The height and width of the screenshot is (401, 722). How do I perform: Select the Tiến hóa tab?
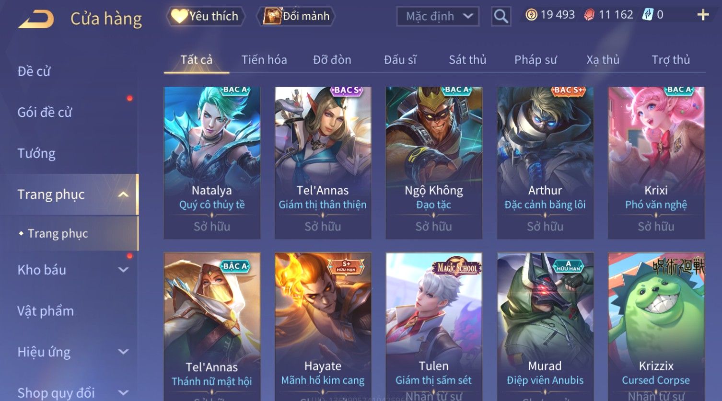click(264, 60)
